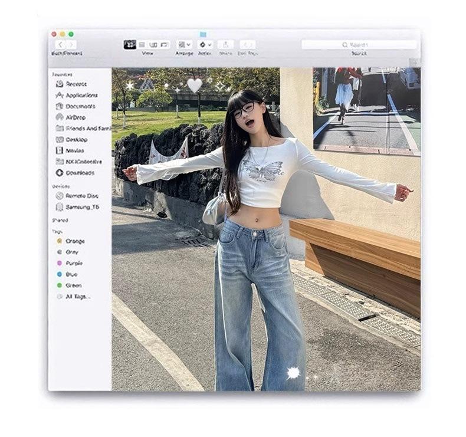Screen dimensions: 466x437
Task: Switch to column view in toolbar
Action: (x=153, y=45)
